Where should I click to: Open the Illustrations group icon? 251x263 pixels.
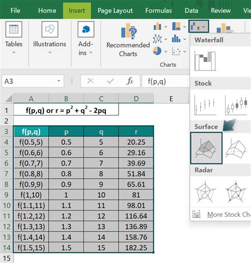tap(50, 29)
